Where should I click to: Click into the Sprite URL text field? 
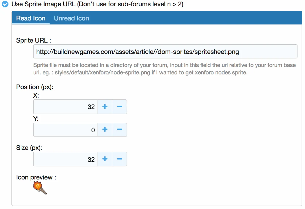(165, 52)
